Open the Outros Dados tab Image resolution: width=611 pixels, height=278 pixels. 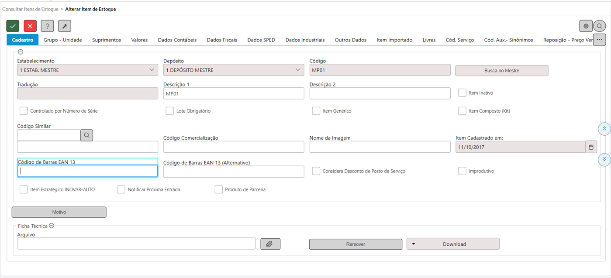[351, 40]
